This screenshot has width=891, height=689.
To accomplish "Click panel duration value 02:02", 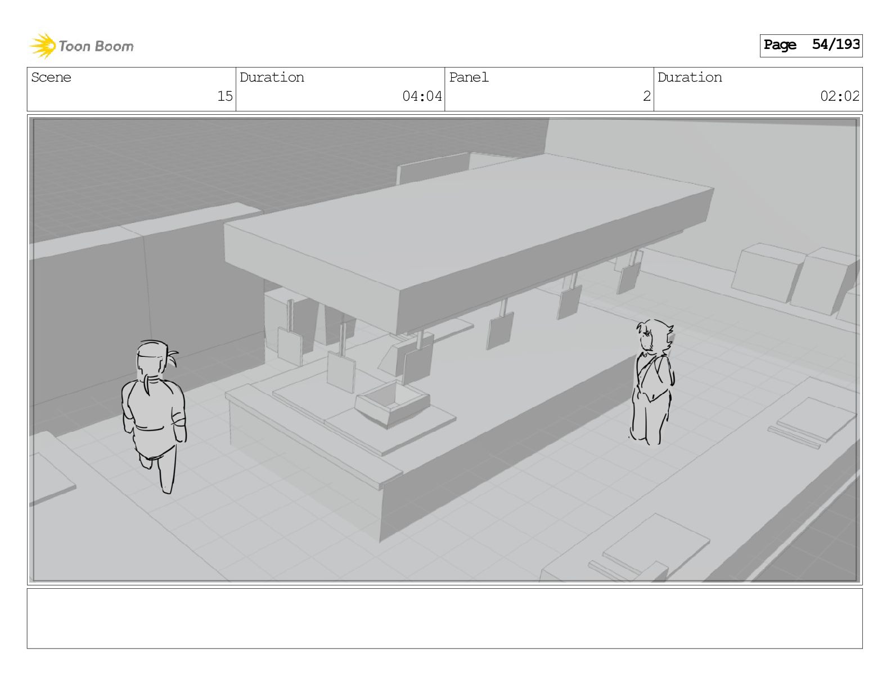I will [840, 96].
